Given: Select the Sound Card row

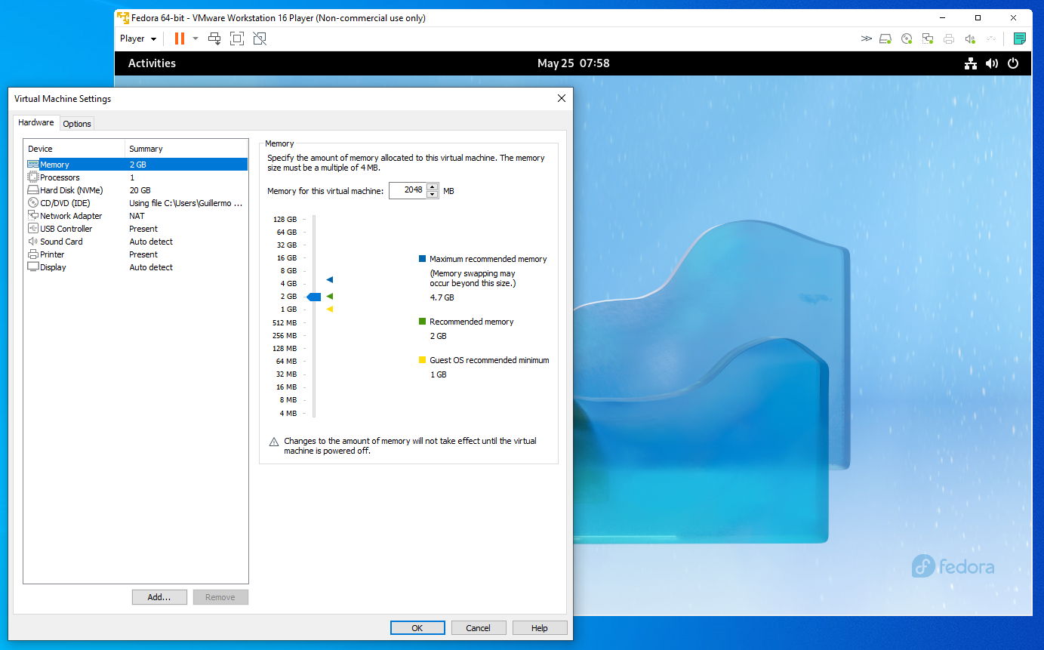Looking at the screenshot, I should click(x=136, y=242).
